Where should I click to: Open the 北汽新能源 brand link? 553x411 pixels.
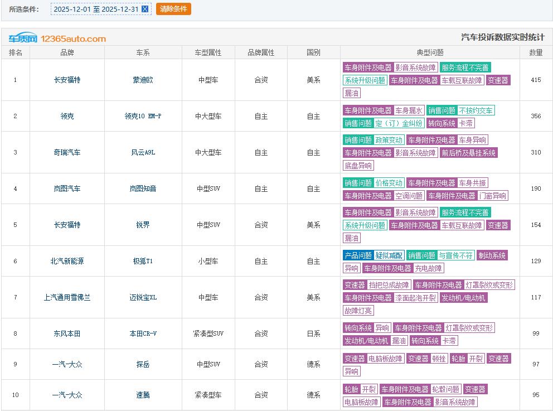[67, 261]
